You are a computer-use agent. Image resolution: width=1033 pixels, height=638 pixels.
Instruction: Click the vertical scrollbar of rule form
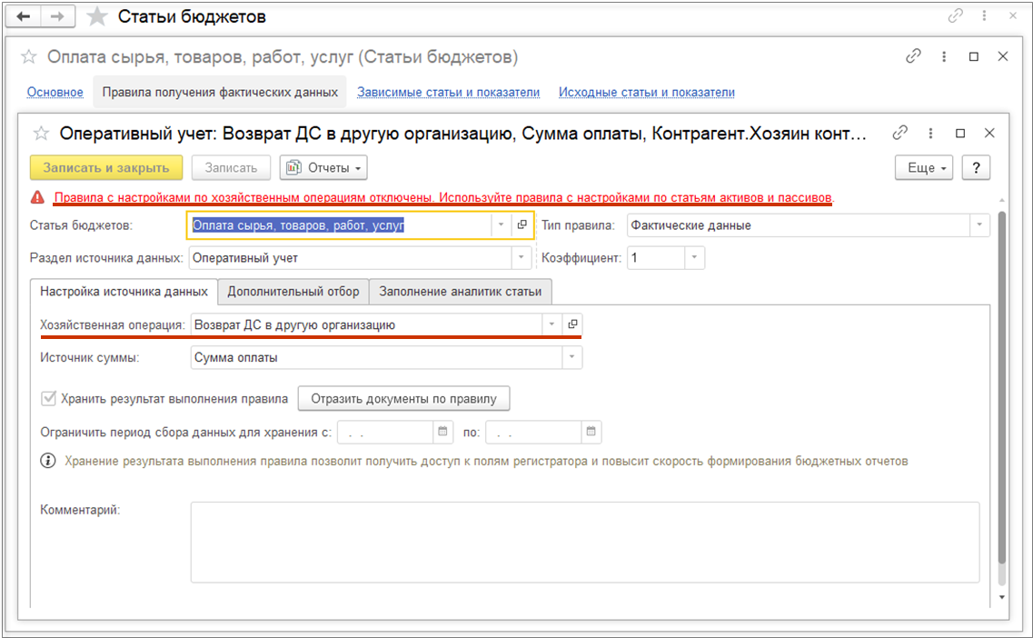1002,389
